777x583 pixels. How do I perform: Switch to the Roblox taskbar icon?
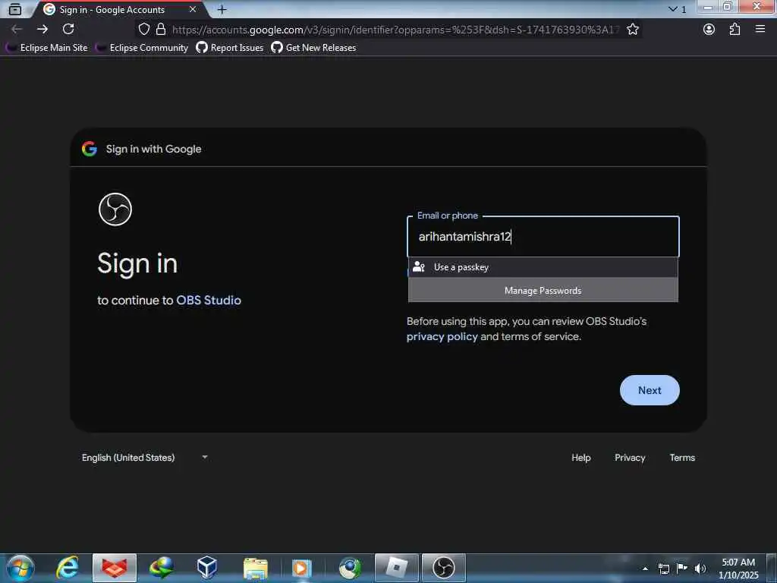(x=397, y=568)
